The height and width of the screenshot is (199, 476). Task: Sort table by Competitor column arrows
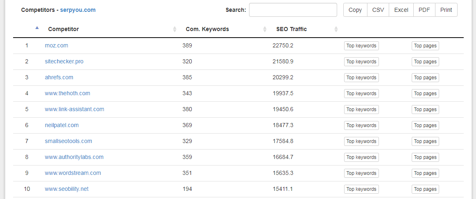pyautogui.click(x=175, y=29)
